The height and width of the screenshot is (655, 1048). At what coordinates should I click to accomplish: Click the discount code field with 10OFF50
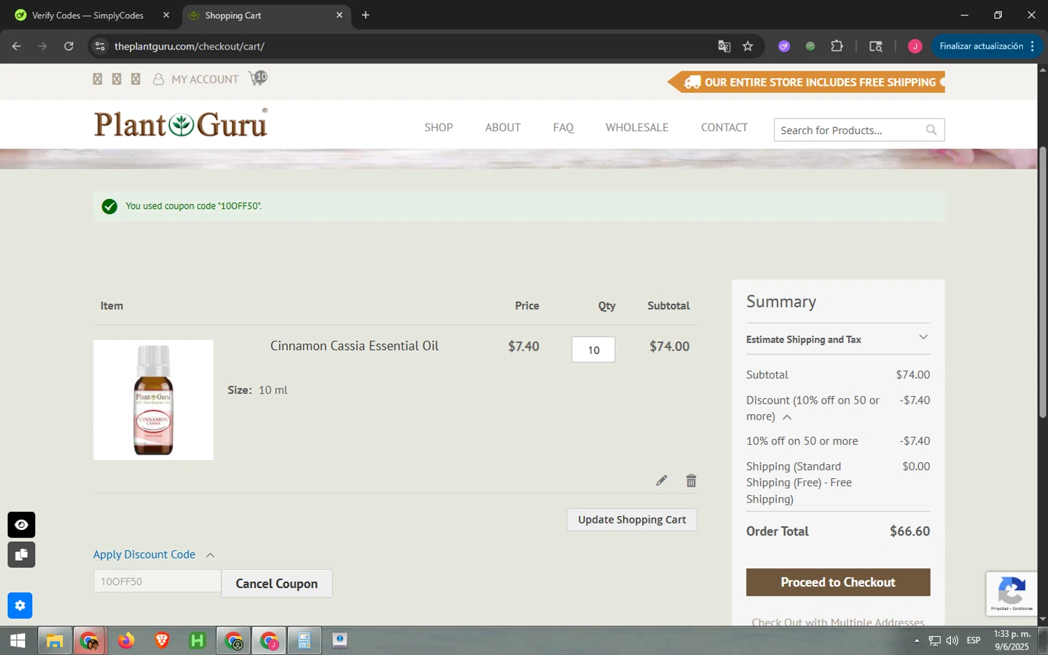coord(157,581)
